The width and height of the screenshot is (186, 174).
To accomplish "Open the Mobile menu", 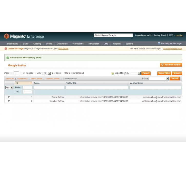I will tap(49, 44).
